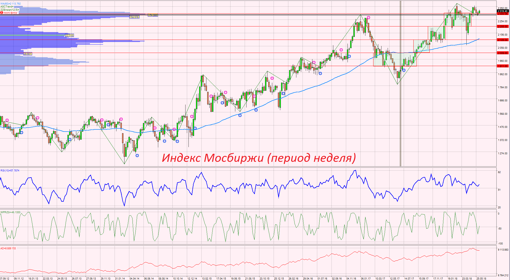Click the 1 568.00 price axis value
This screenshot has height=280, width=510.
click(503, 114)
